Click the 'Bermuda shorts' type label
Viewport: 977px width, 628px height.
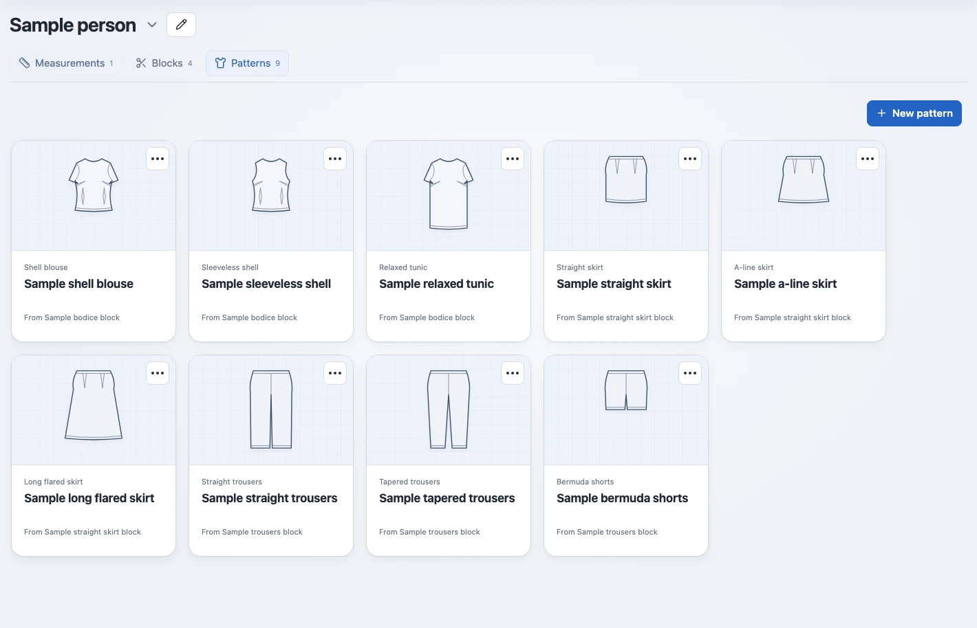pos(585,482)
